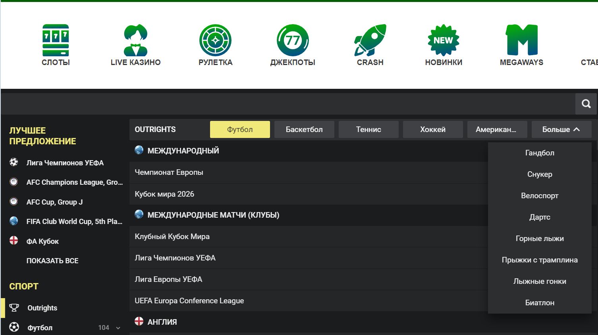Open the Кубок мира 2026 outright row
The image size is (598, 335).
(x=309, y=194)
